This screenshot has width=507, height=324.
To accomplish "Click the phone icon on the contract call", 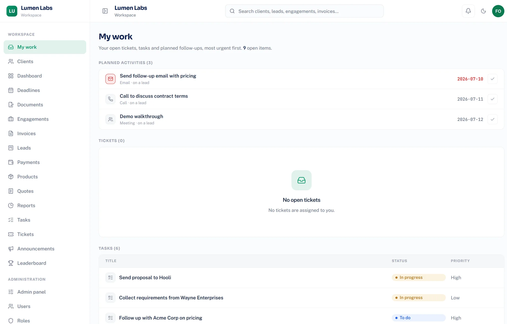I will 111,99.
